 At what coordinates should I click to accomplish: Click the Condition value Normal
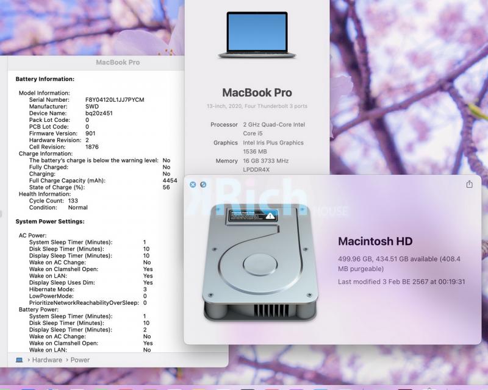78,207
